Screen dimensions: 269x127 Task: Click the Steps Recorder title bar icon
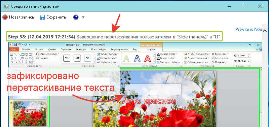(6, 6)
